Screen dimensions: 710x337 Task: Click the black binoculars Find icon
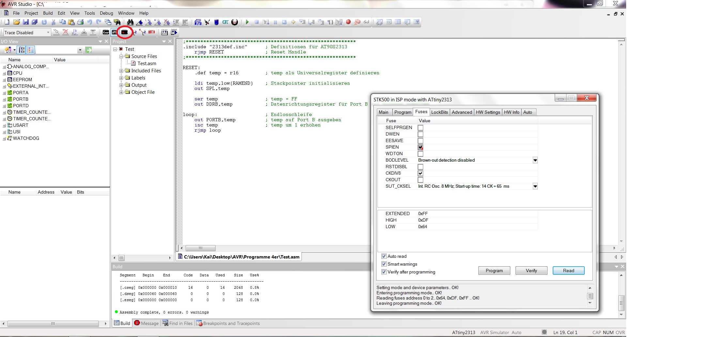(x=130, y=22)
